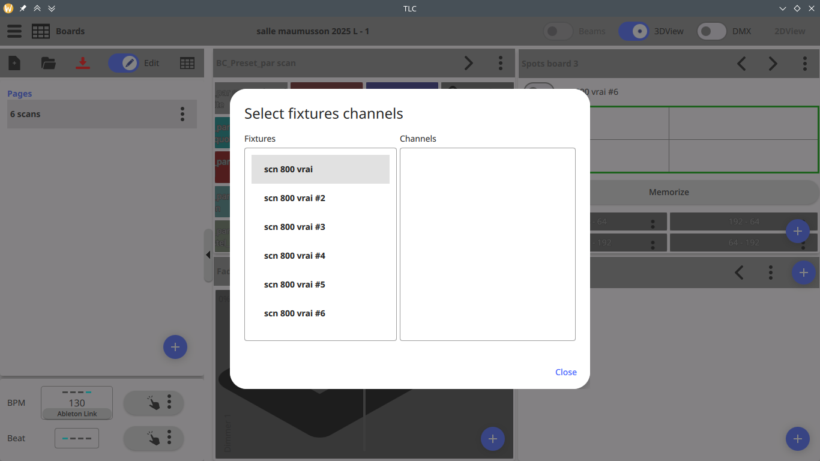820x461 pixels.
Task: Click the BPM tap tempo hand icon
Action: (x=154, y=403)
